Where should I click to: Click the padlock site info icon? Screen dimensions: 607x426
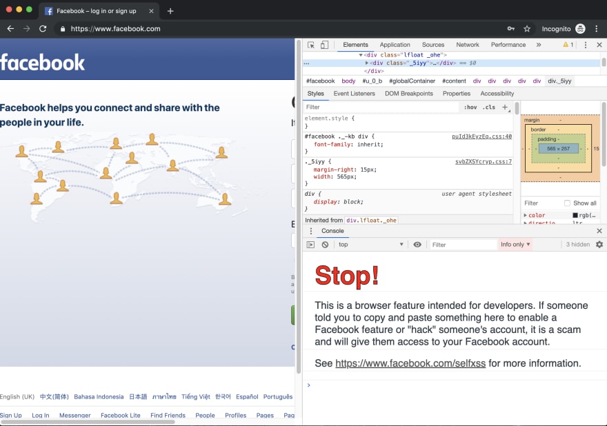tap(63, 29)
